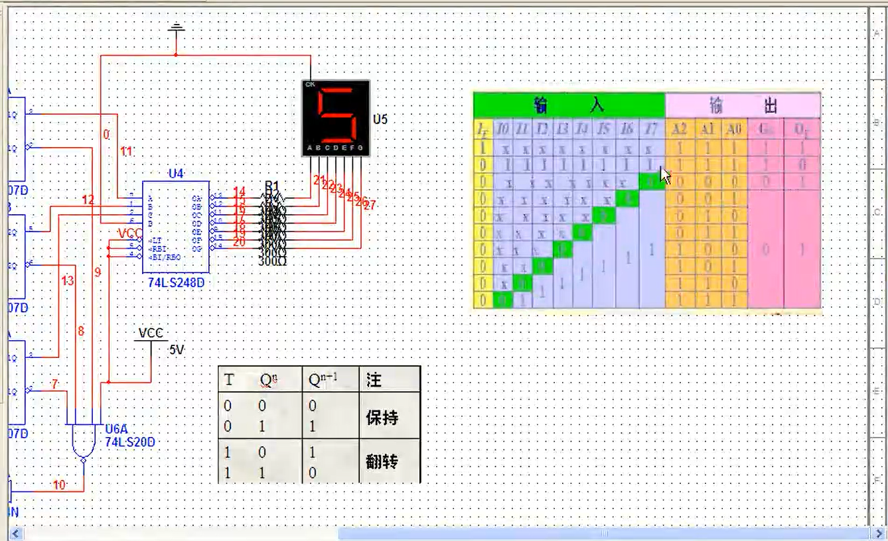Select net label 8
888x541 pixels.
click(x=81, y=330)
